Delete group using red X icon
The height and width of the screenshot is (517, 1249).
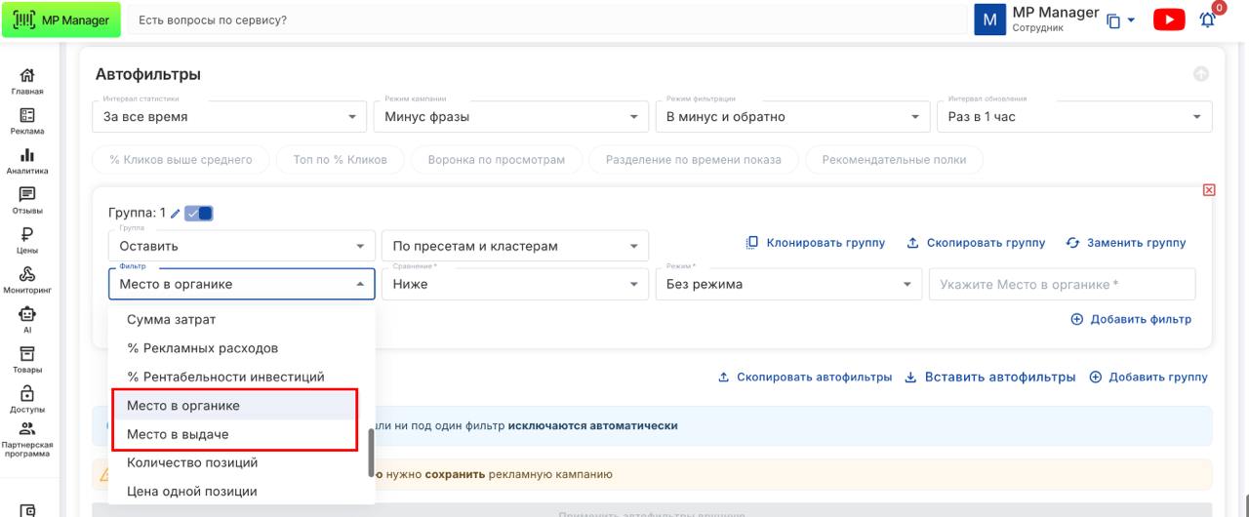(x=1209, y=189)
